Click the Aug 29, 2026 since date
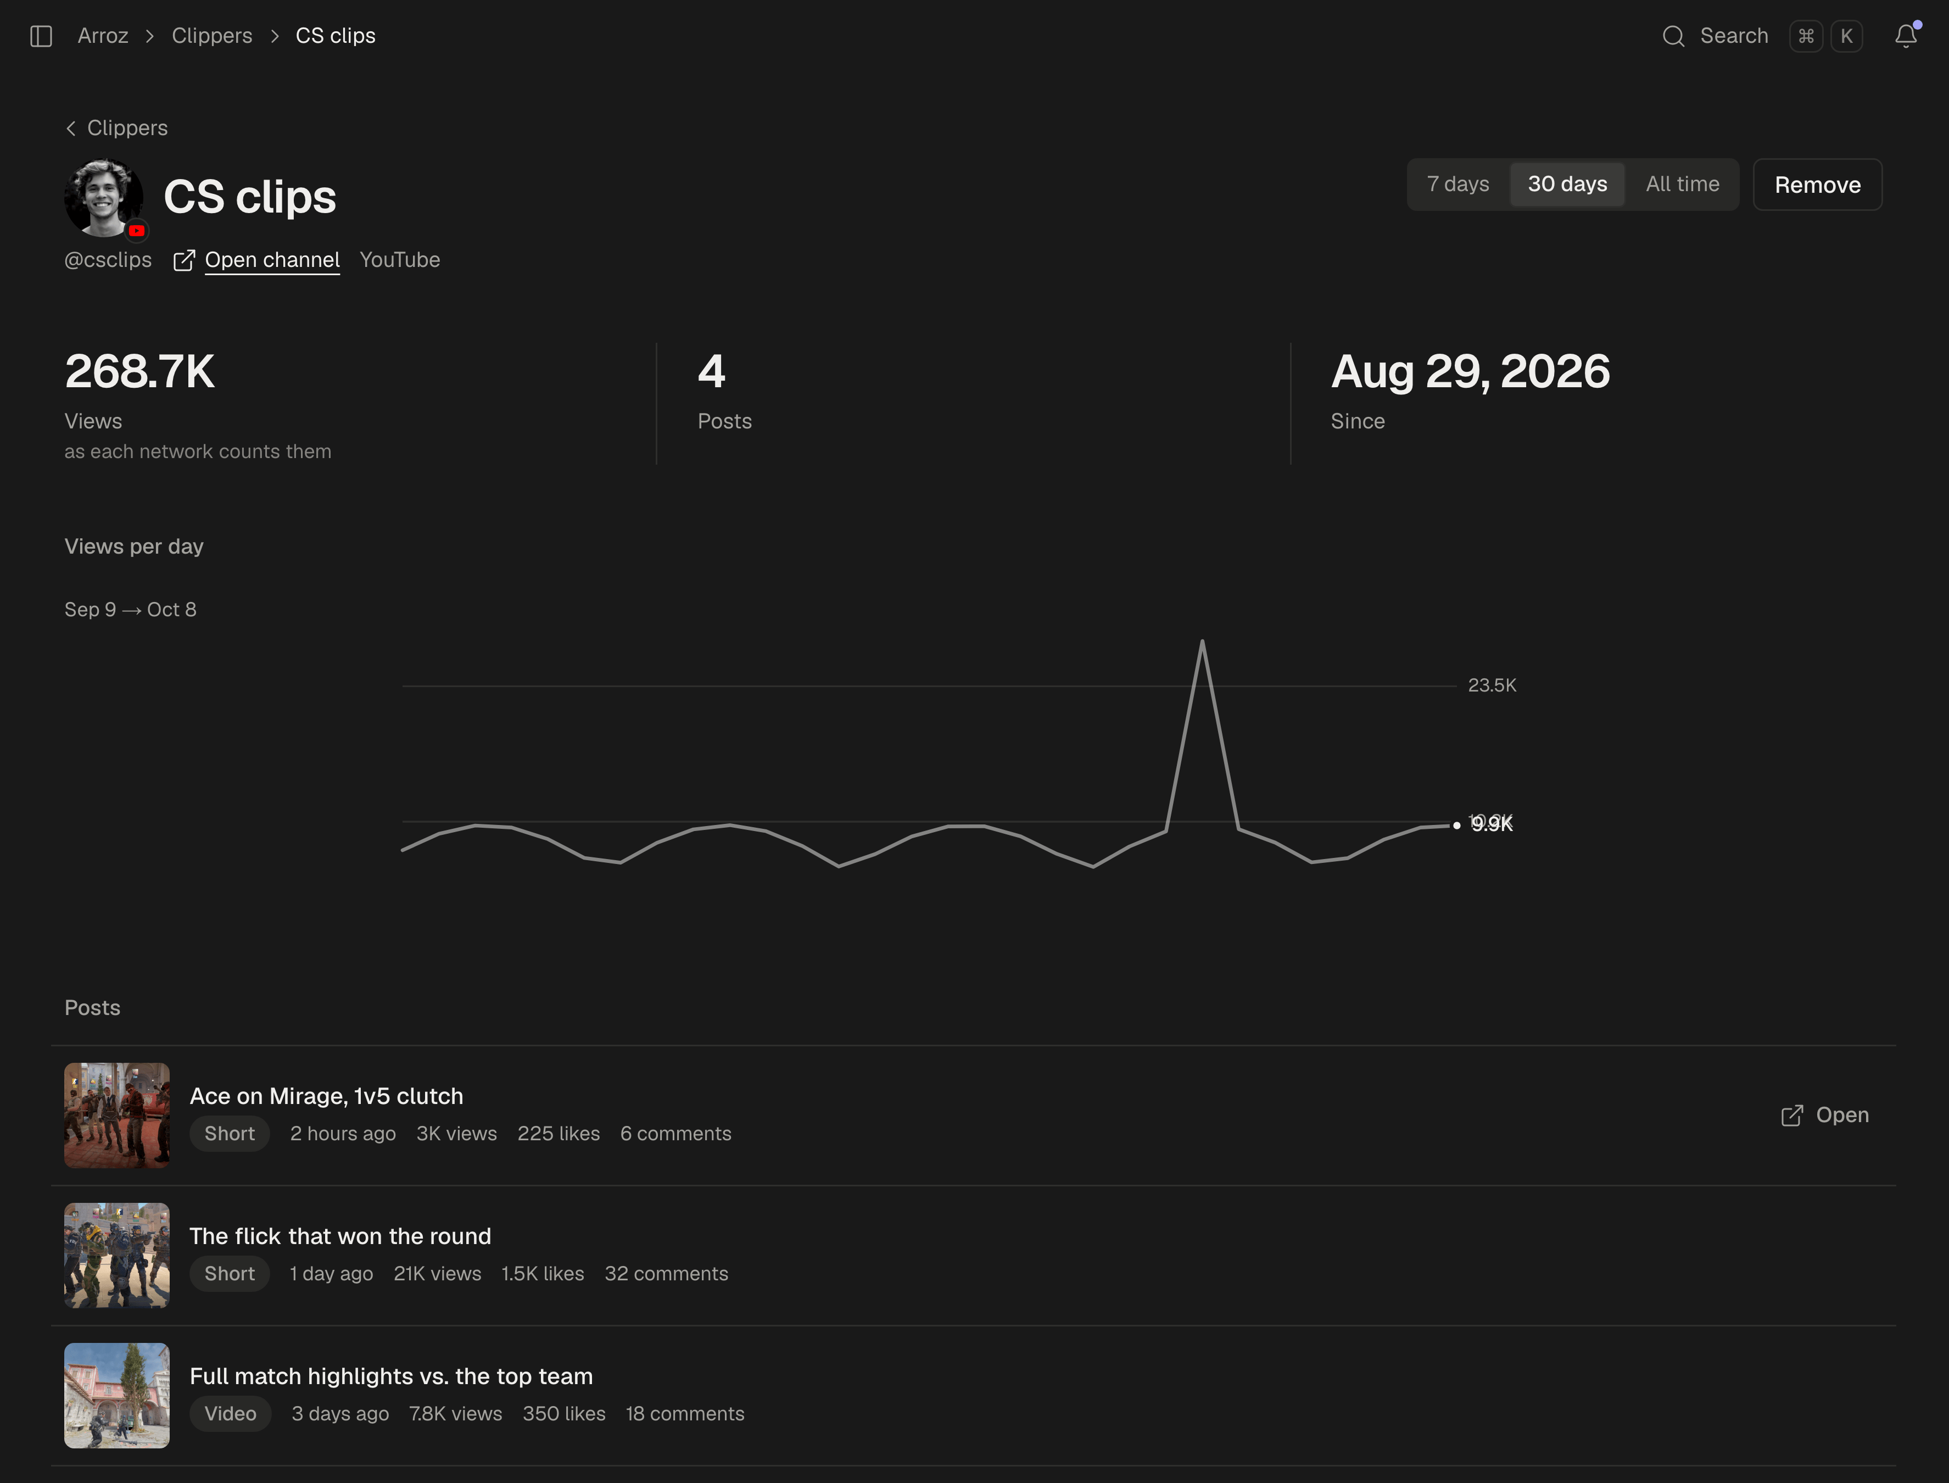The width and height of the screenshot is (1949, 1483). [1470, 372]
